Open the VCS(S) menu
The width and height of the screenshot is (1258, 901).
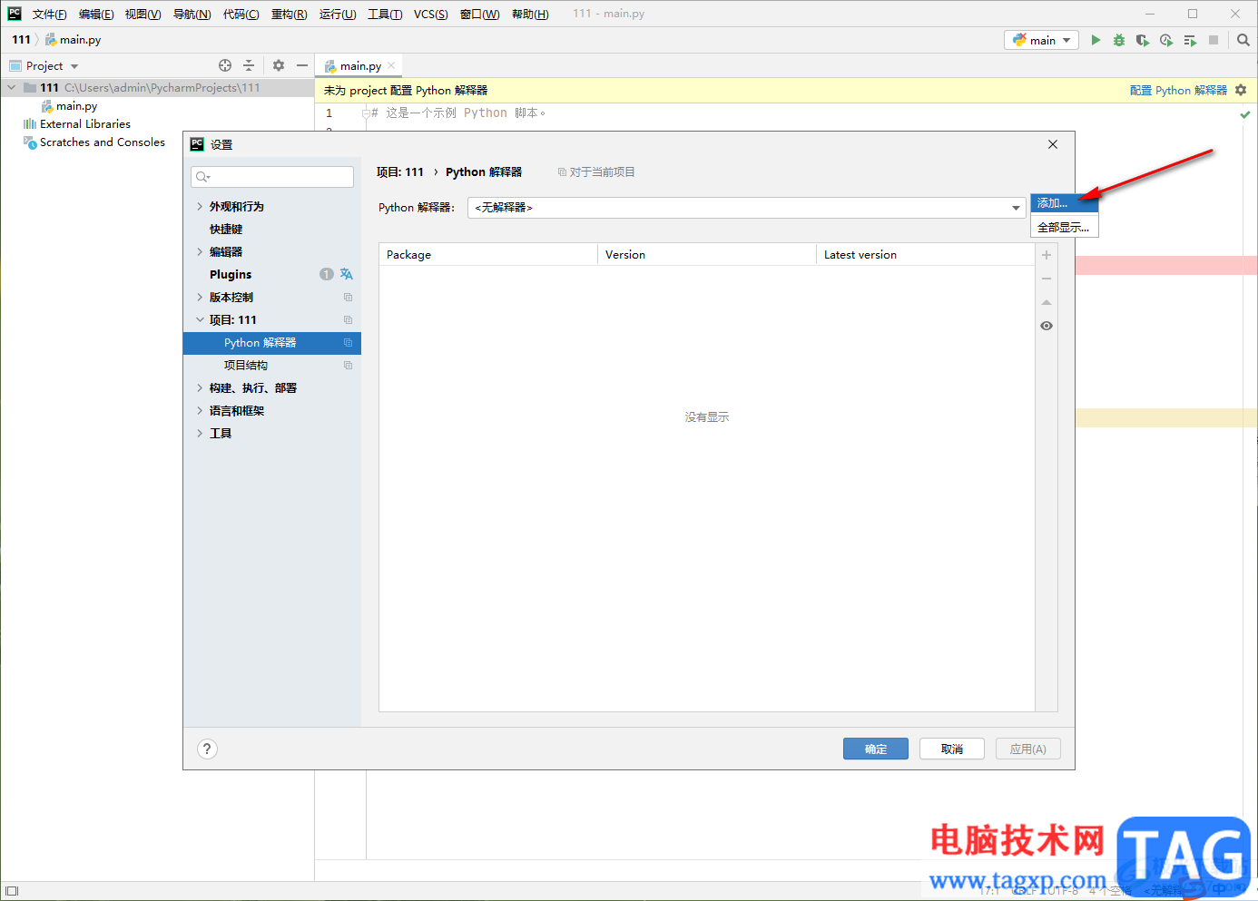(431, 14)
